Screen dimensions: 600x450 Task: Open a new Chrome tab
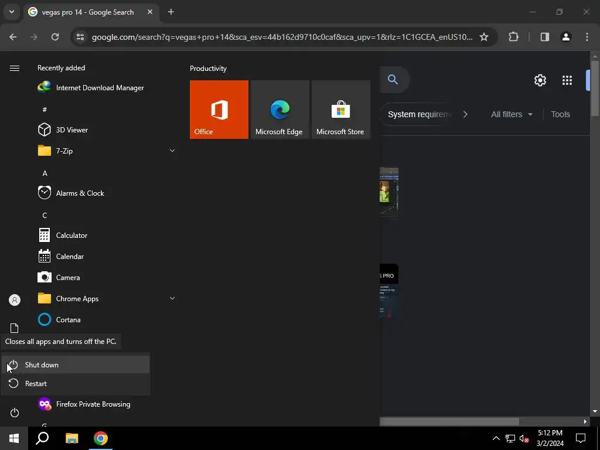(171, 12)
